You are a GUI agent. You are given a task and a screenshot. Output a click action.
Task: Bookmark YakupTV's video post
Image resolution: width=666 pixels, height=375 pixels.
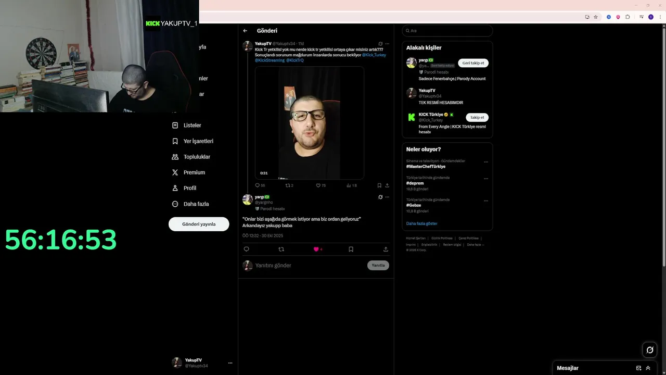point(379,185)
